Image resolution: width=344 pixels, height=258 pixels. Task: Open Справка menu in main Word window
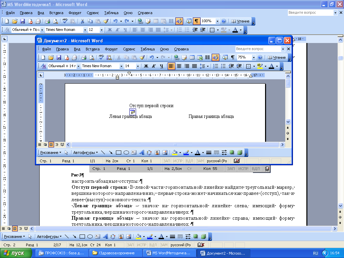pos(145,13)
